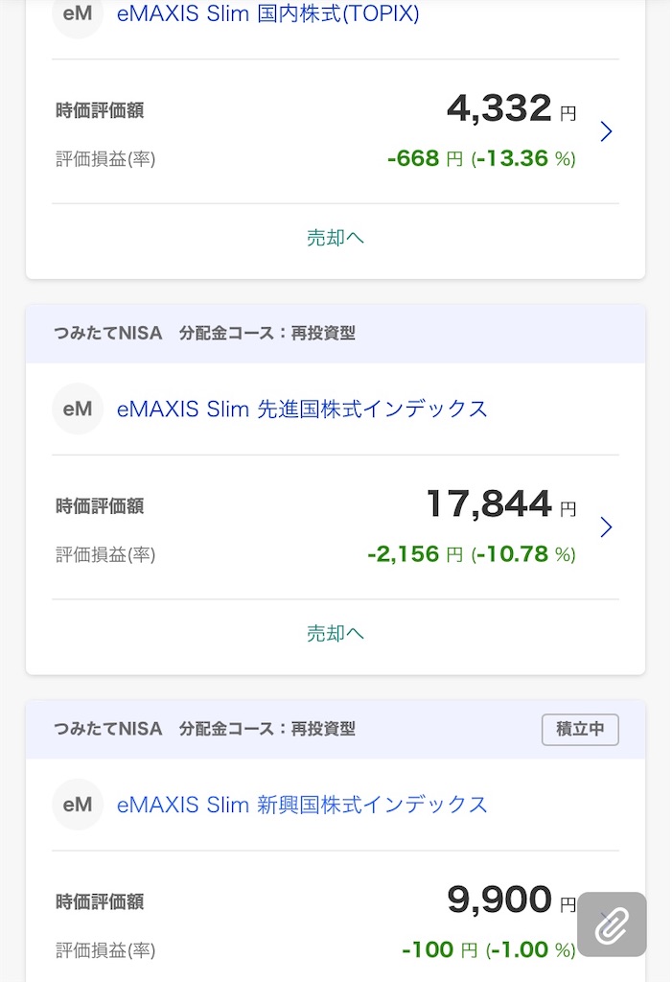Click the -2,156 円 (-10.78 %) loss figure
This screenshot has height=982, width=672.
[471, 554]
